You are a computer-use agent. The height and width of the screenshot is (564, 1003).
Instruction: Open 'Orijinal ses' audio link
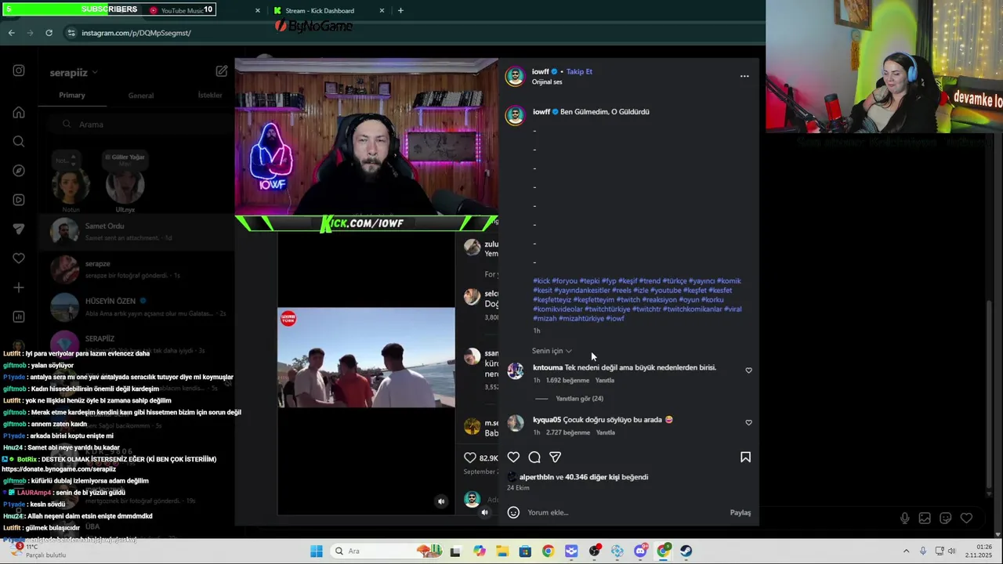click(x=547, y=81)
